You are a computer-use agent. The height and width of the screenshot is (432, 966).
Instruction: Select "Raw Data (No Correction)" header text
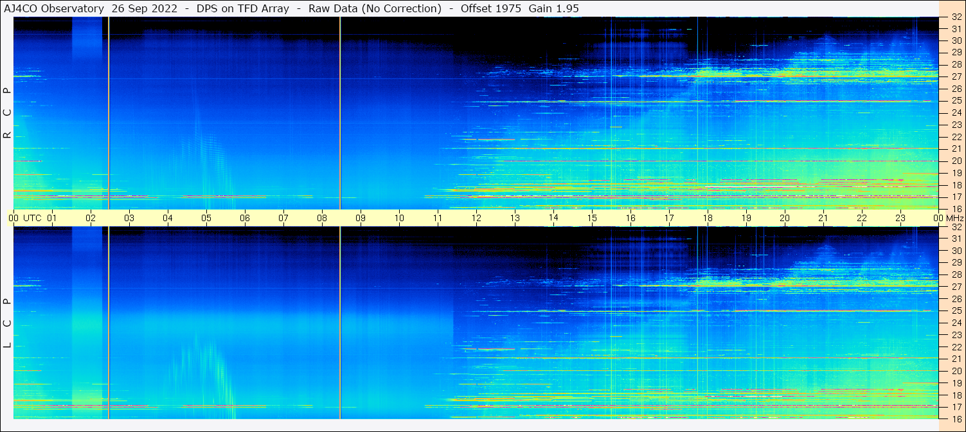pos(375,8)
